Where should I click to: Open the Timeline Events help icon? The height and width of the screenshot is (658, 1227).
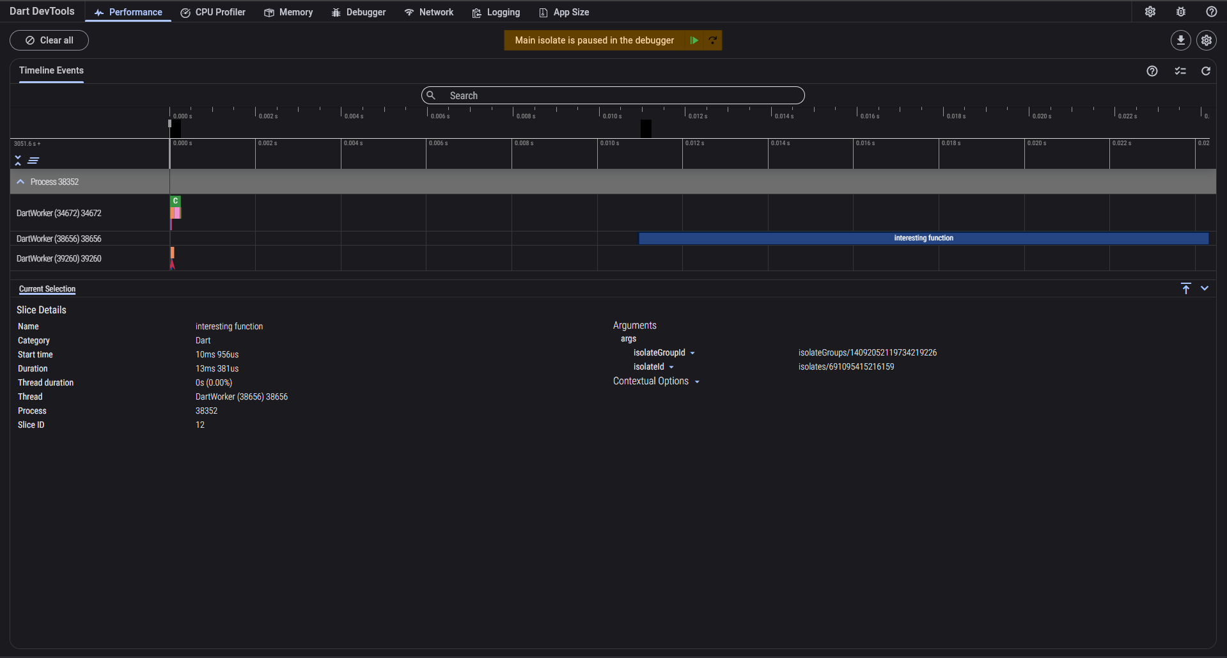click(x=1152, y=71)
